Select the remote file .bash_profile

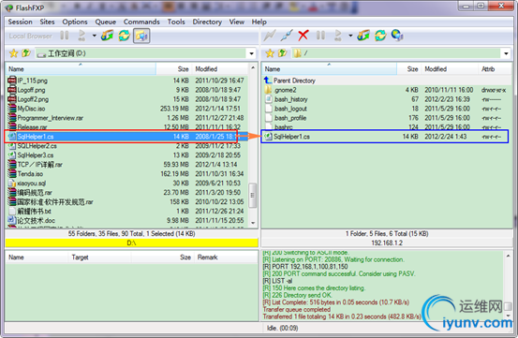click(386, 118)
